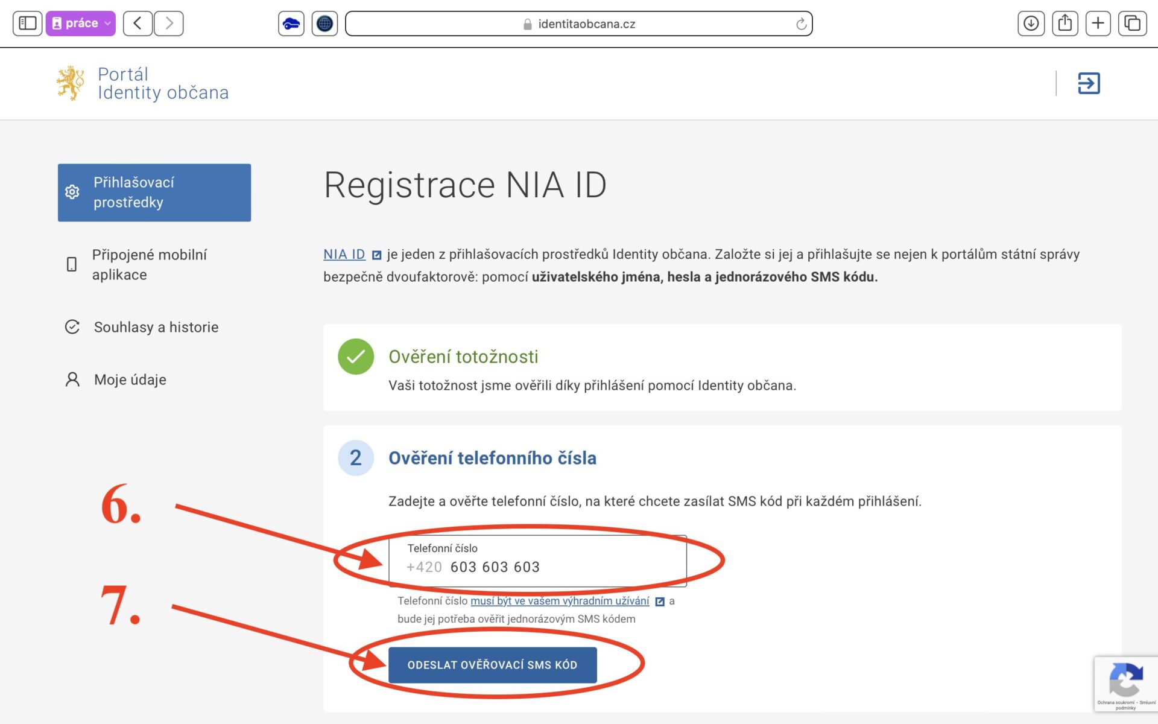
Task: Open the globe extension icon
Action: tap(324, 24)
